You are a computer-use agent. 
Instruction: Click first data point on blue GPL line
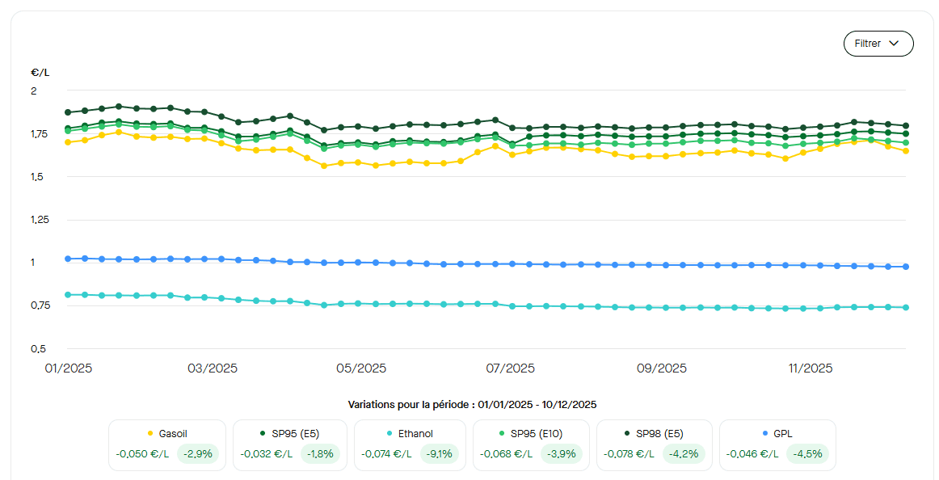68,259
